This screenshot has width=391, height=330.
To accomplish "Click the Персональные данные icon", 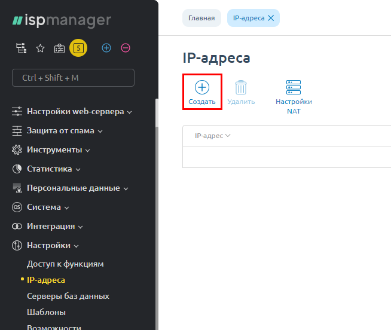I will coord(17,188).
